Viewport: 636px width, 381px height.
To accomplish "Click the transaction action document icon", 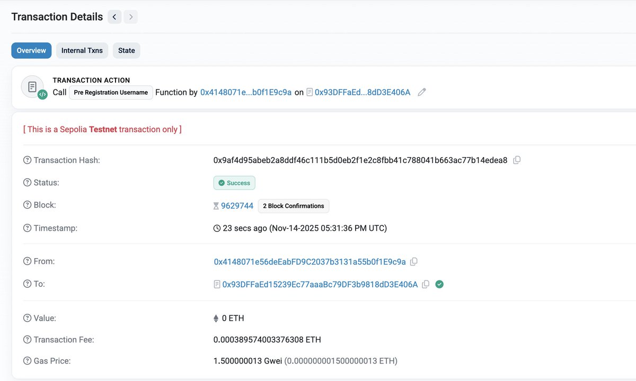I will 33,87.
